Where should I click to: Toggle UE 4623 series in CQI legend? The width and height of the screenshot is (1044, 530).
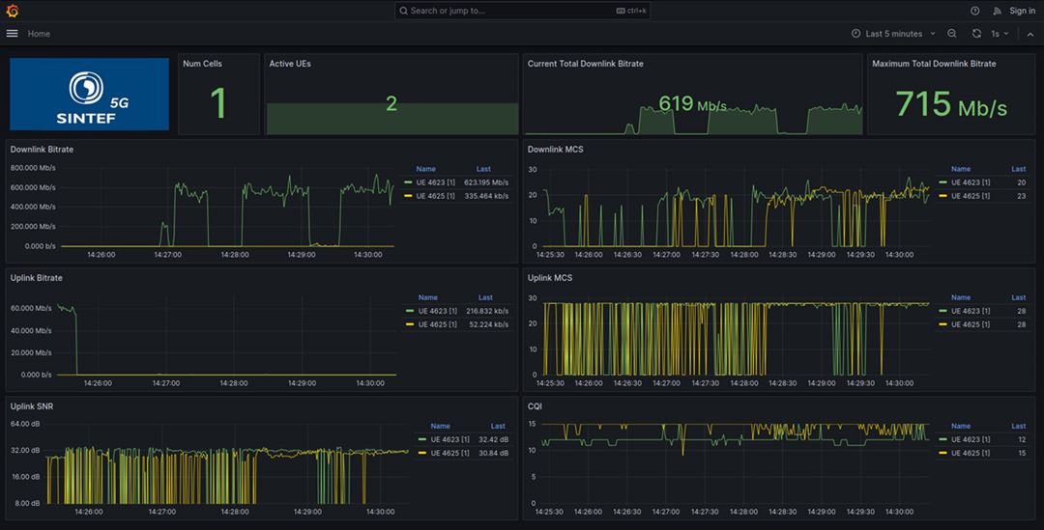[x=970, y=439]
